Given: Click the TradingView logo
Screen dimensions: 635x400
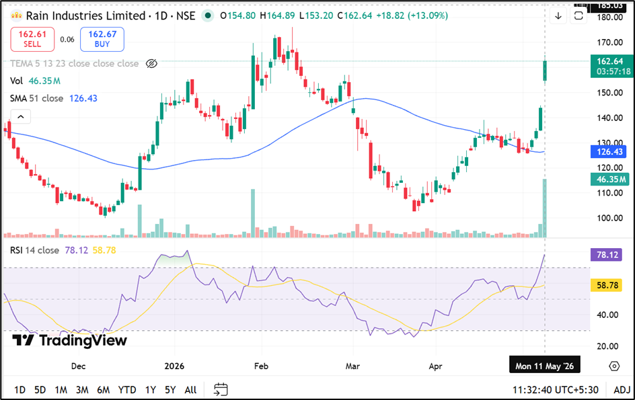Looking at the screenshot, I should click(69, 340).
